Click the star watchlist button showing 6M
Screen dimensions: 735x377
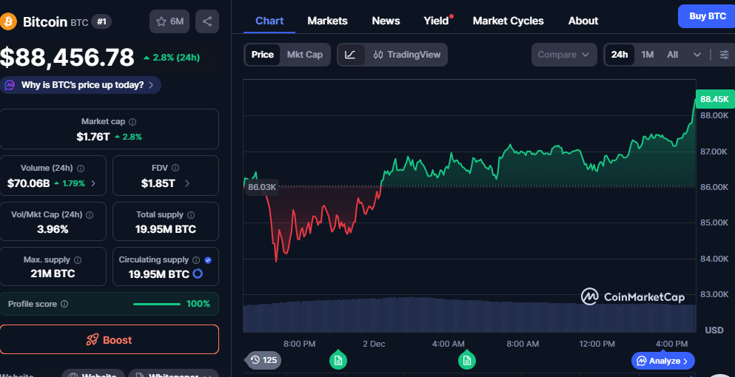click(x=170, y=21)
